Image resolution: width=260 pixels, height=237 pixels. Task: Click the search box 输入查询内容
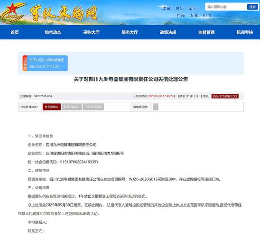[226, 7]
